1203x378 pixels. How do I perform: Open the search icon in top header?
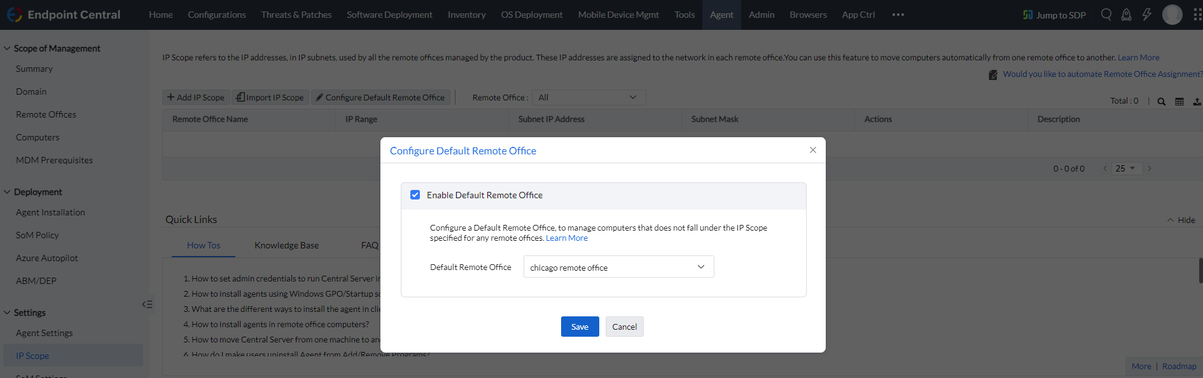tap(1106, 15)
